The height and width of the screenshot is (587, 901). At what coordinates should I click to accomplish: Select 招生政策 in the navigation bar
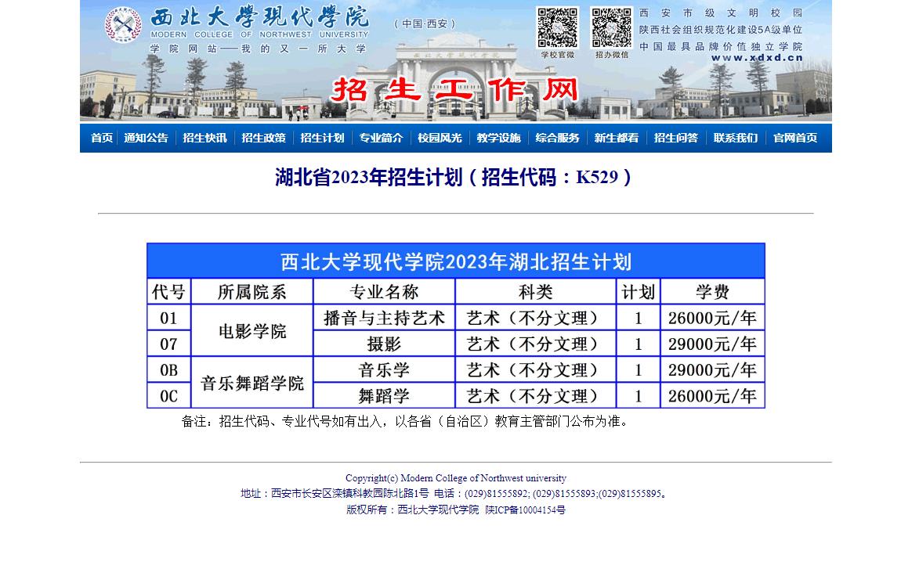pos(263,138)
